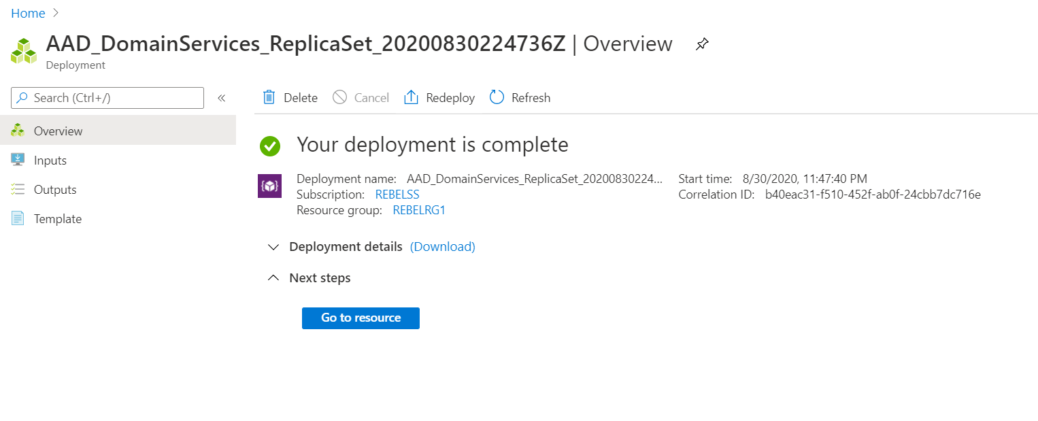This screenshot has height=421, width=1038.
Task: Click the truncated deployment name value
Action: pos(535,179)
